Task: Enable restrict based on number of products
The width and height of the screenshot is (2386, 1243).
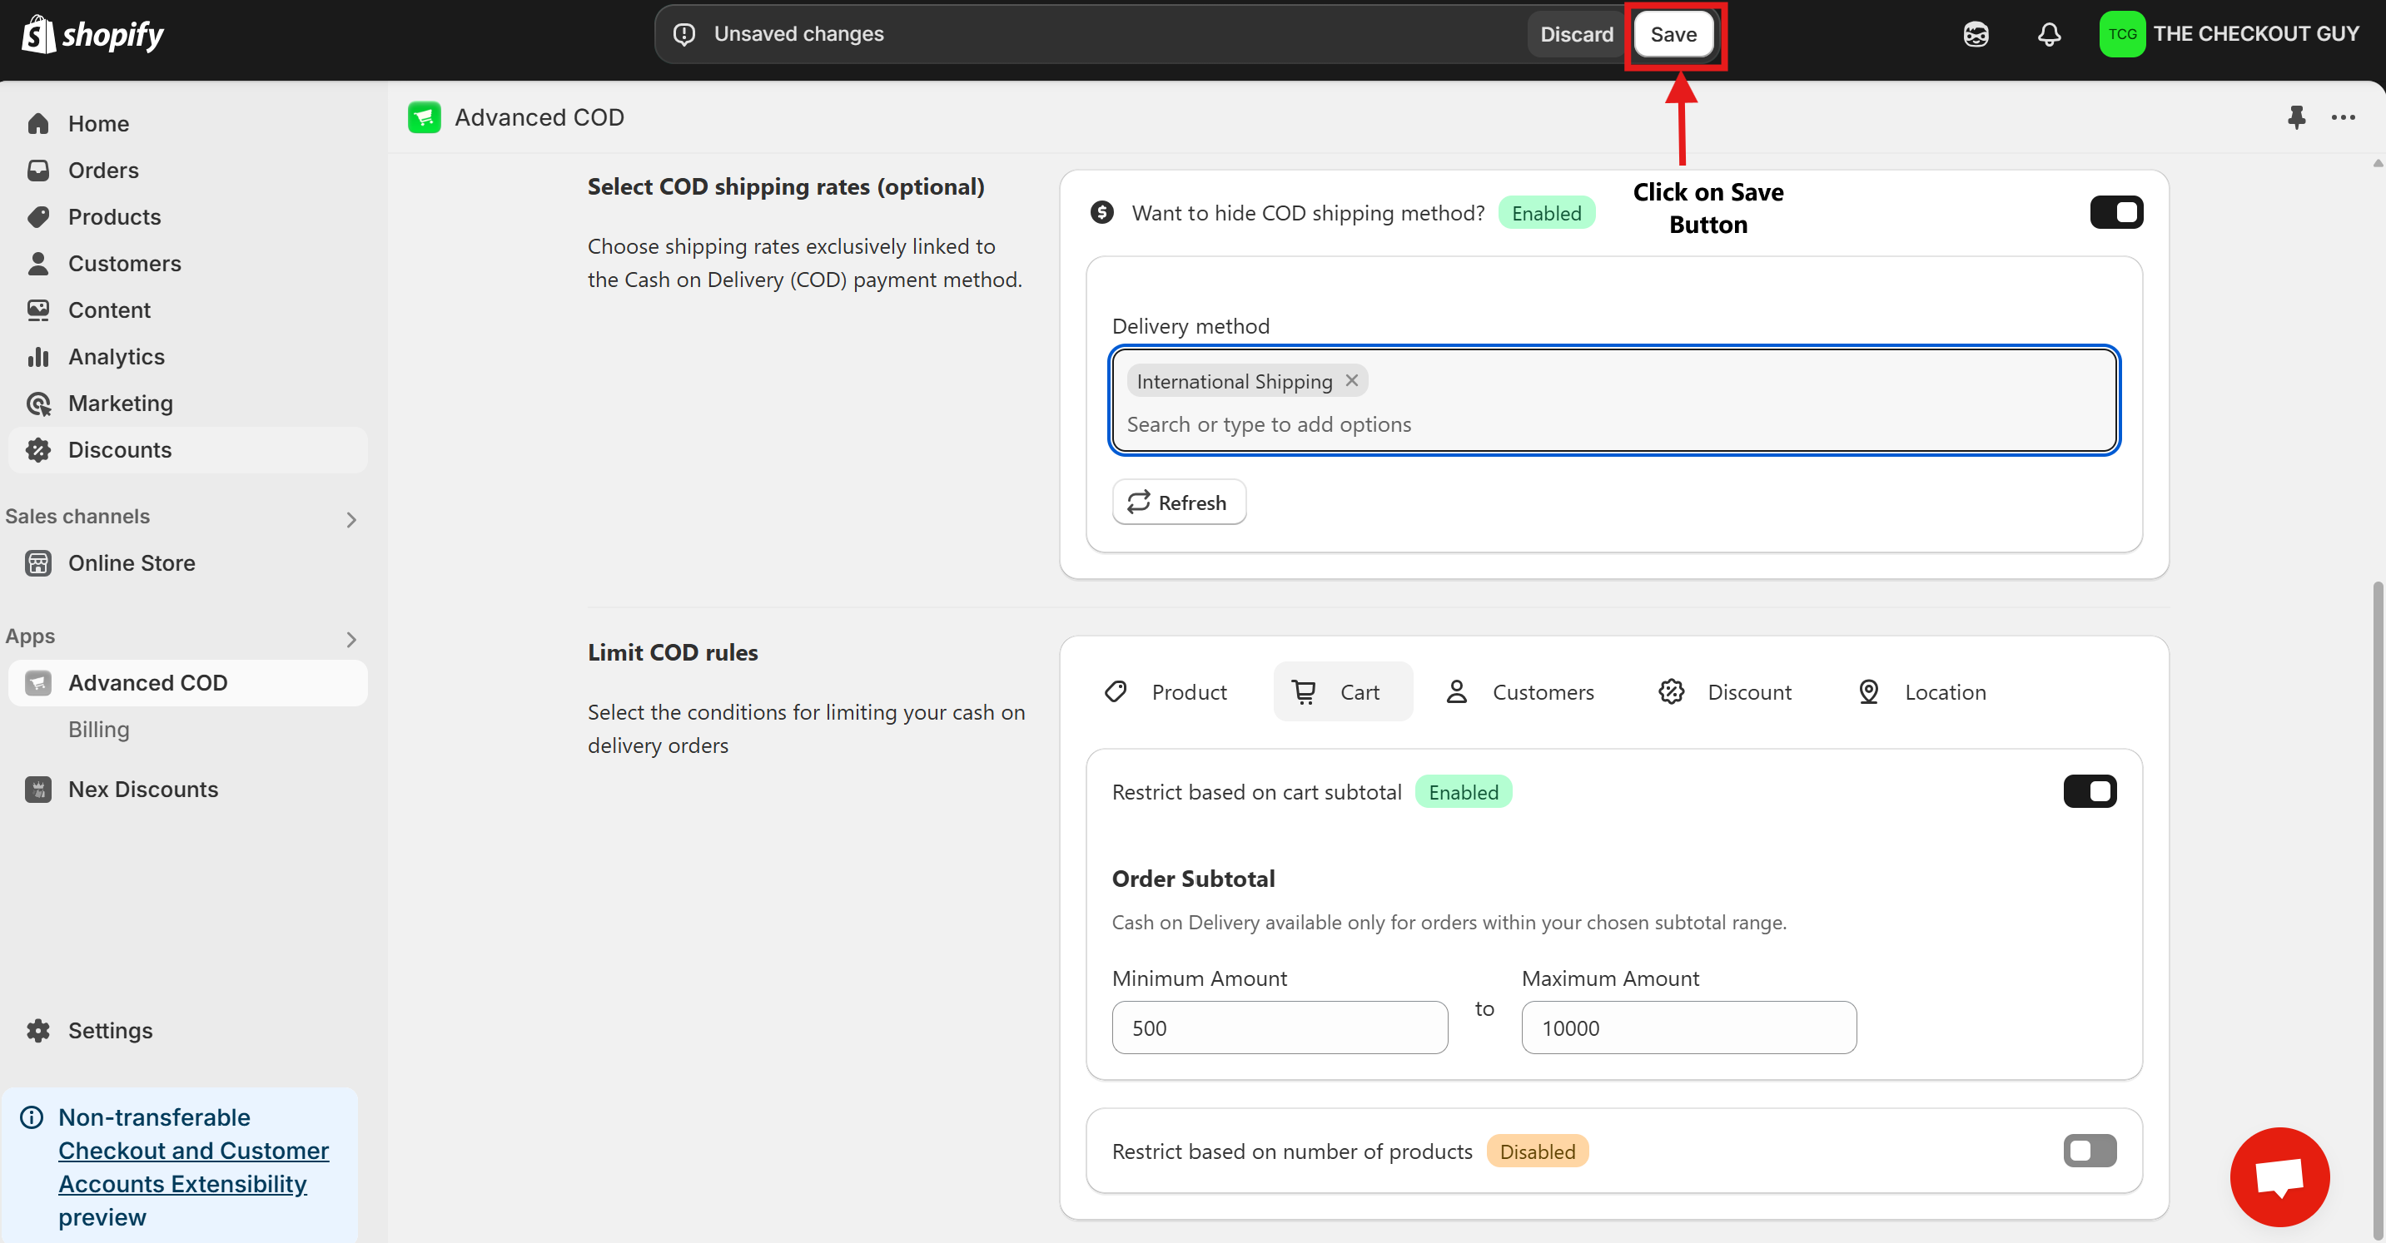Action: coord(2089,1151)
